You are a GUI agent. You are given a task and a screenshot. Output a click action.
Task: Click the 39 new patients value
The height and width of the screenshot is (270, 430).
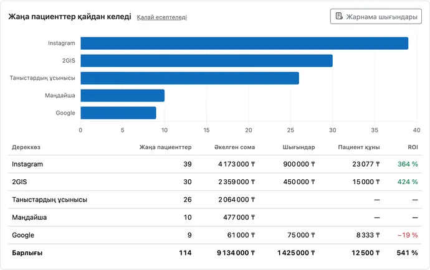coord(188,164)
